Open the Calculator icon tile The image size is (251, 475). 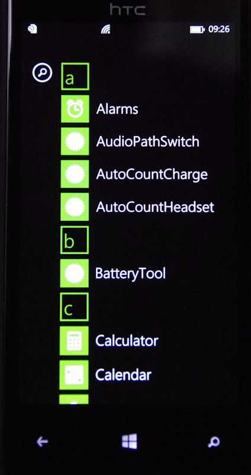click(74, 341)
